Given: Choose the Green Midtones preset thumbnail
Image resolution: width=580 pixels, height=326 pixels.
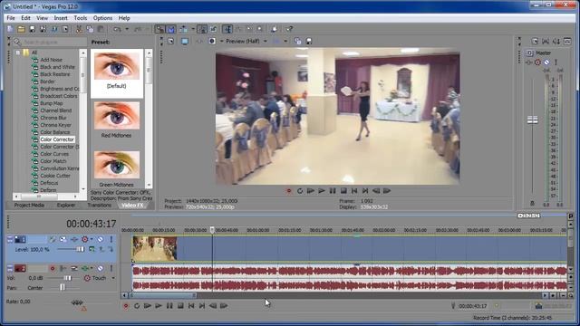Looking at the screenshot, I should [117, 165].
